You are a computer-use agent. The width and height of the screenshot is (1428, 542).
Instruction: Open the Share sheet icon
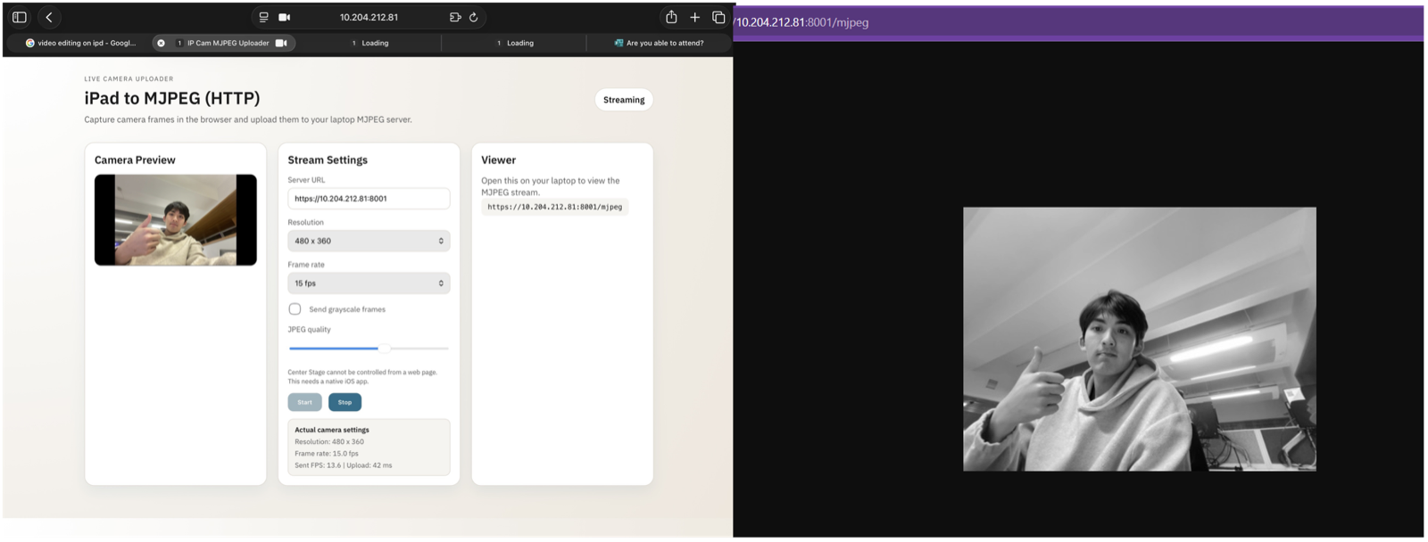coord(671,17)
